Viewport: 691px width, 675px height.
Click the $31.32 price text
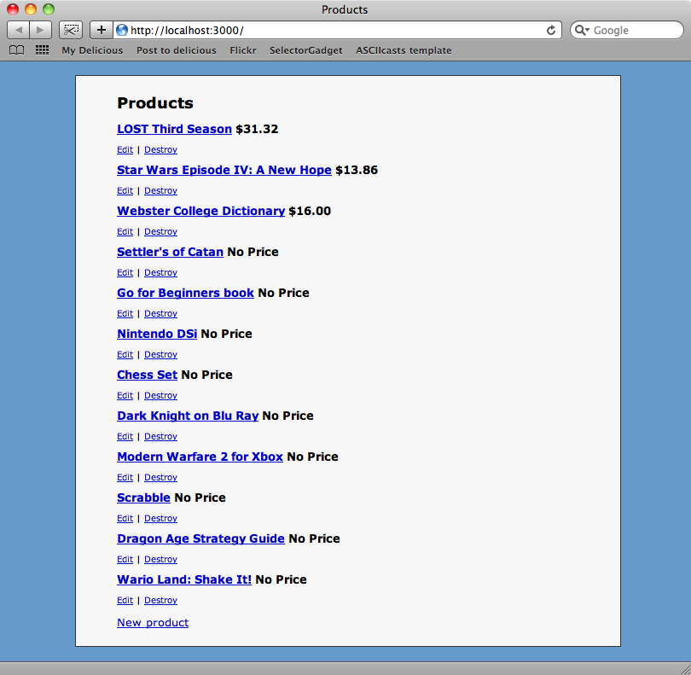[x=257, y=129]
